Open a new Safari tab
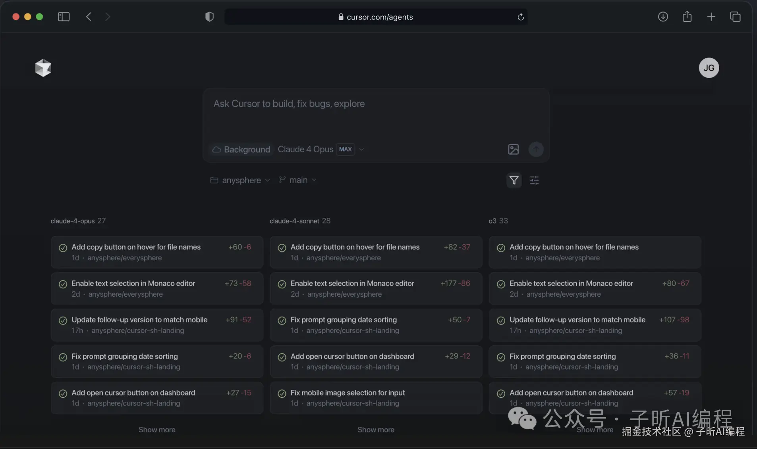Image resolution: width=757 pixels, height=449 pixels. point(711,17)
